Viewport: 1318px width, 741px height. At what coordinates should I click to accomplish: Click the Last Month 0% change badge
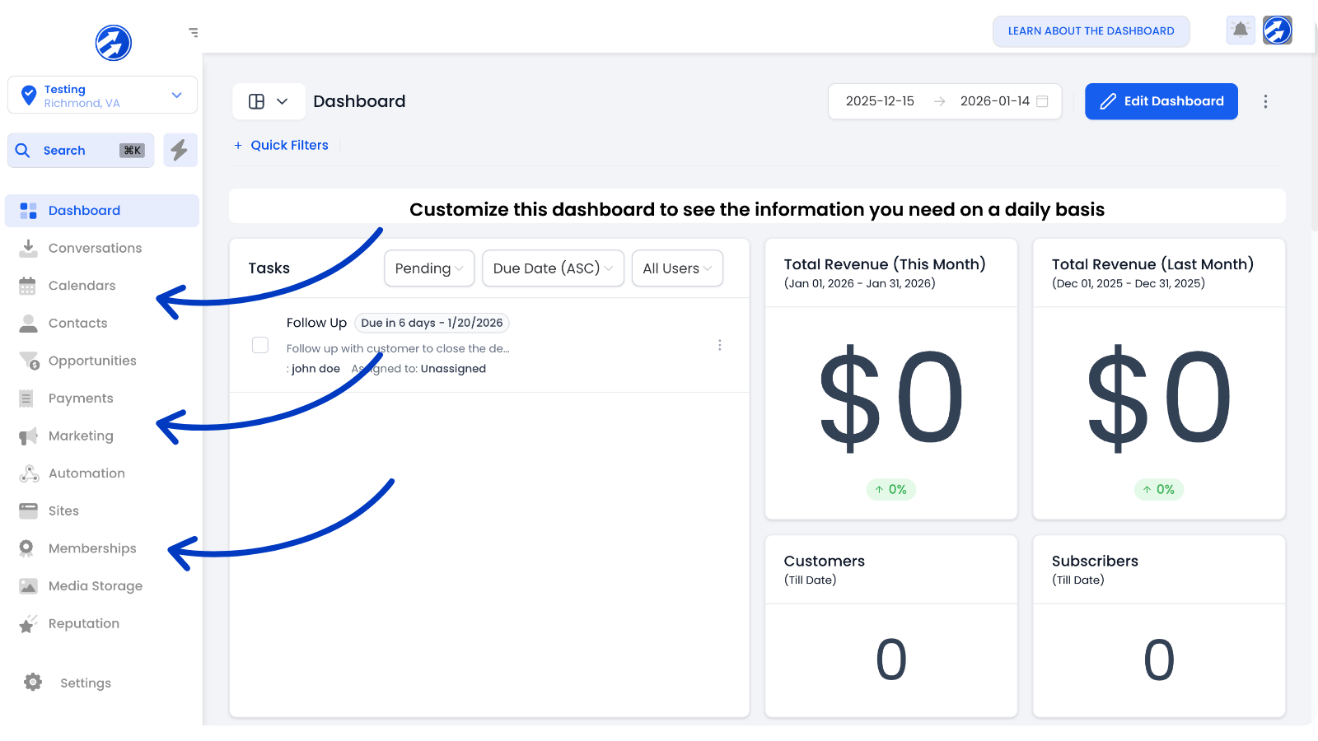point(1159,490)
